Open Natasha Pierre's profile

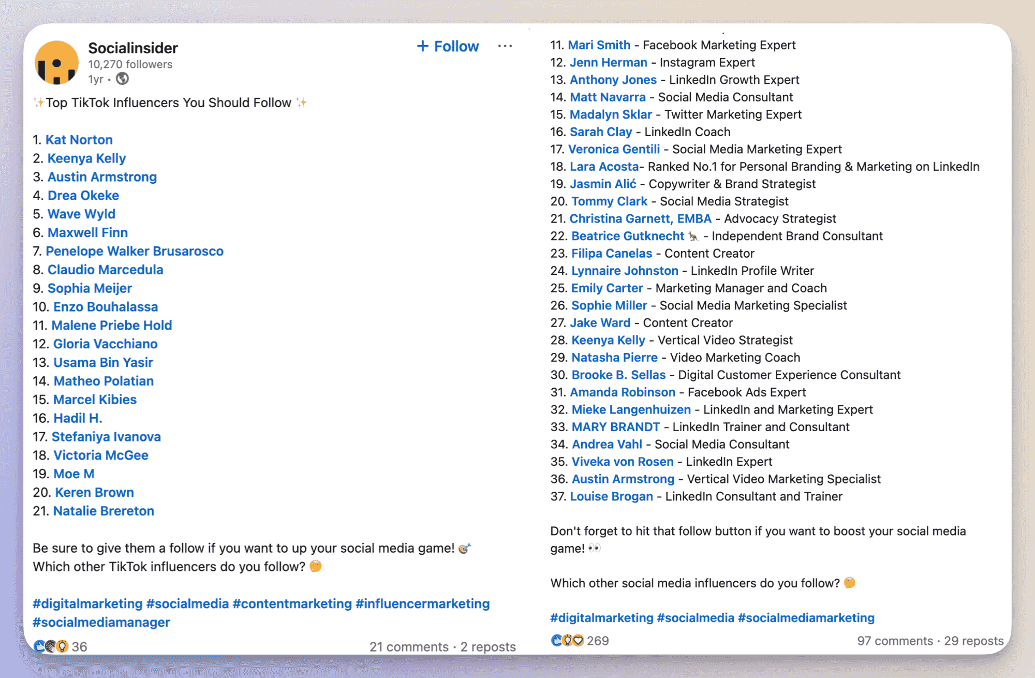(615, 358)
